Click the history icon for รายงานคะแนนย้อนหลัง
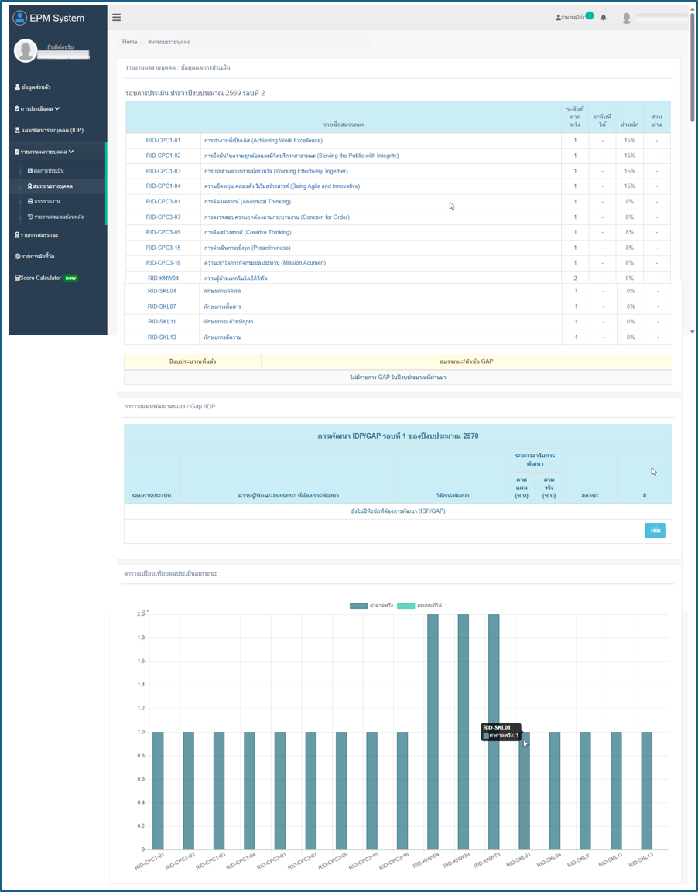Viewport: 698px width, 892px height. [x=30, y=217]
